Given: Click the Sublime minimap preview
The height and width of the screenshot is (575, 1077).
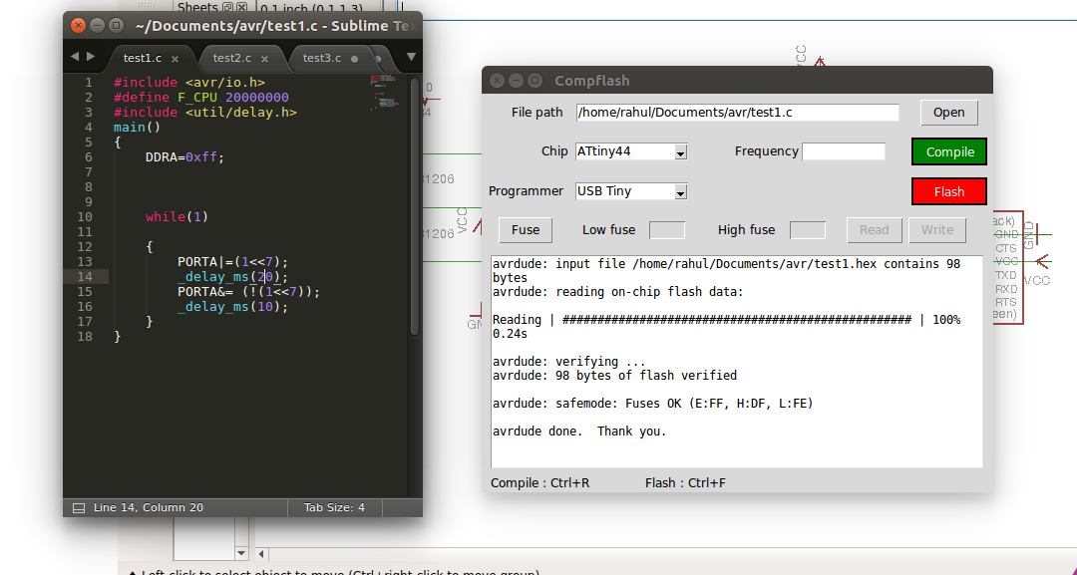Looking at the screenshot, I should tap(385, 93).
